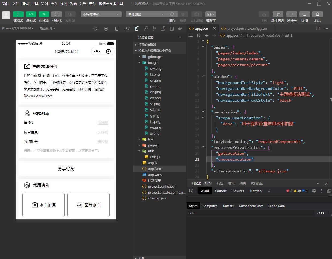332x259 pixels.
Task: Open the 普通编译 compile mode dropdown
Action: pos(146,14)
